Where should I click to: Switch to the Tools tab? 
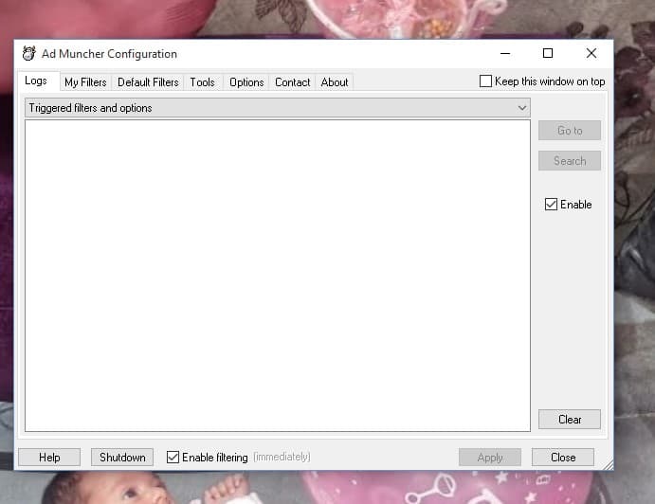coord(202,82)
